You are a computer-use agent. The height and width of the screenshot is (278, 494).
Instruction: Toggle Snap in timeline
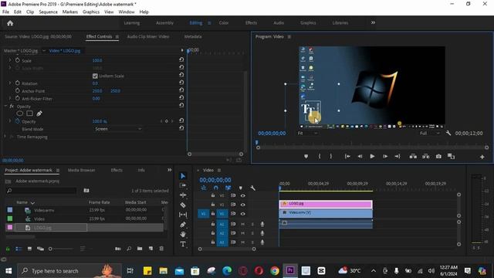(216, 188)
